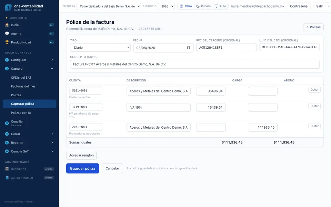
Task: Click the account field 5101-0001
Action: tap(86, 91)
